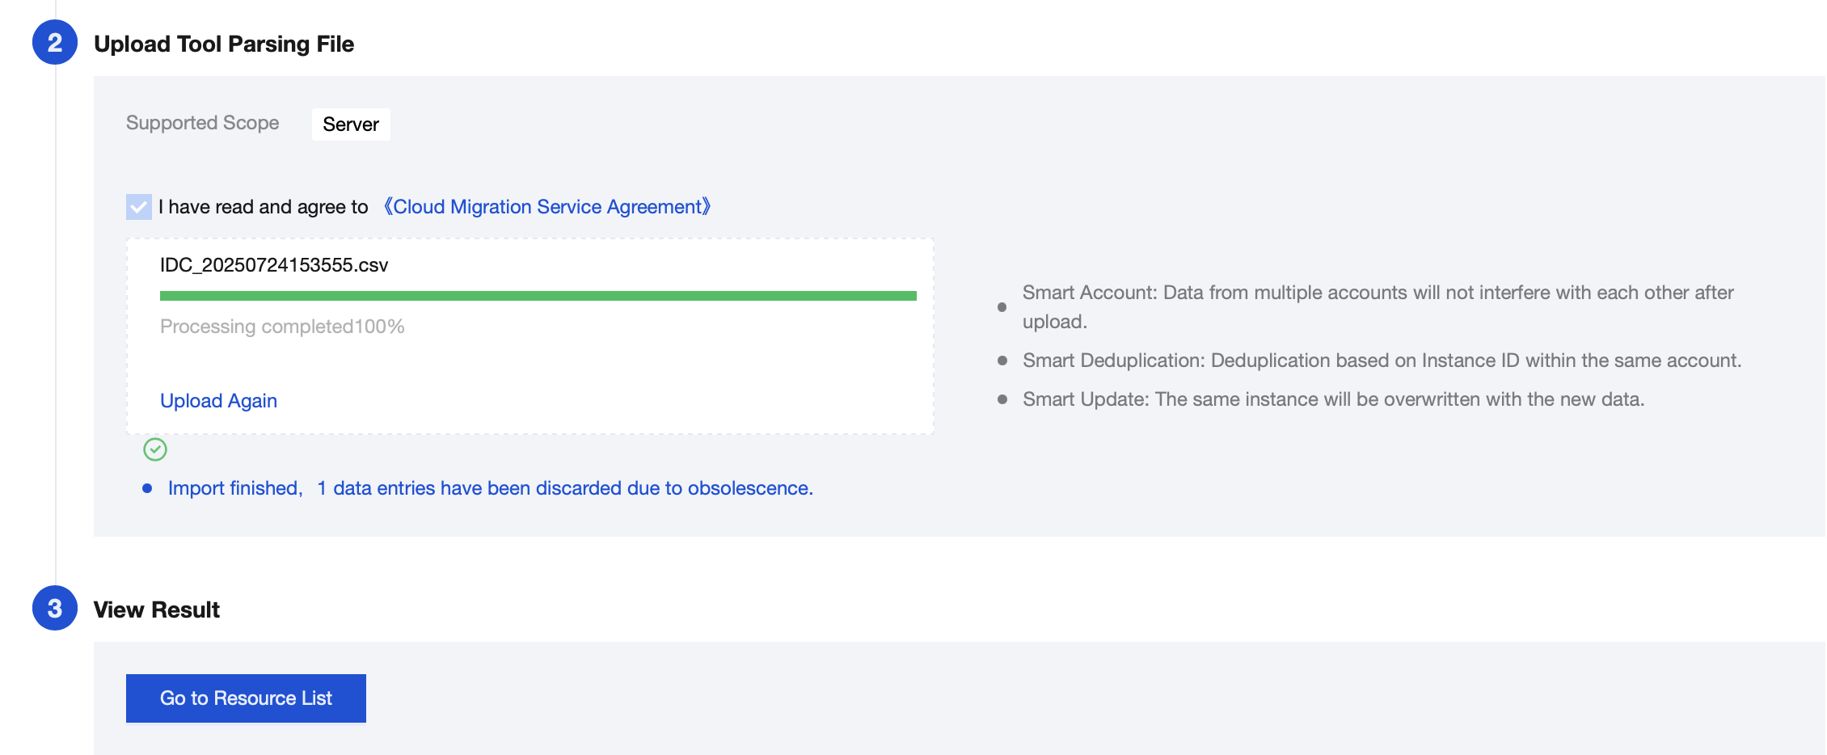Screen dimensions: 1827x755
Task: Click Upload Again link
Action: pyautogui.click(x=218, y=401)
